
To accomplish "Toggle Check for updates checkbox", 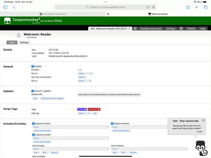I will click(32, 91).
